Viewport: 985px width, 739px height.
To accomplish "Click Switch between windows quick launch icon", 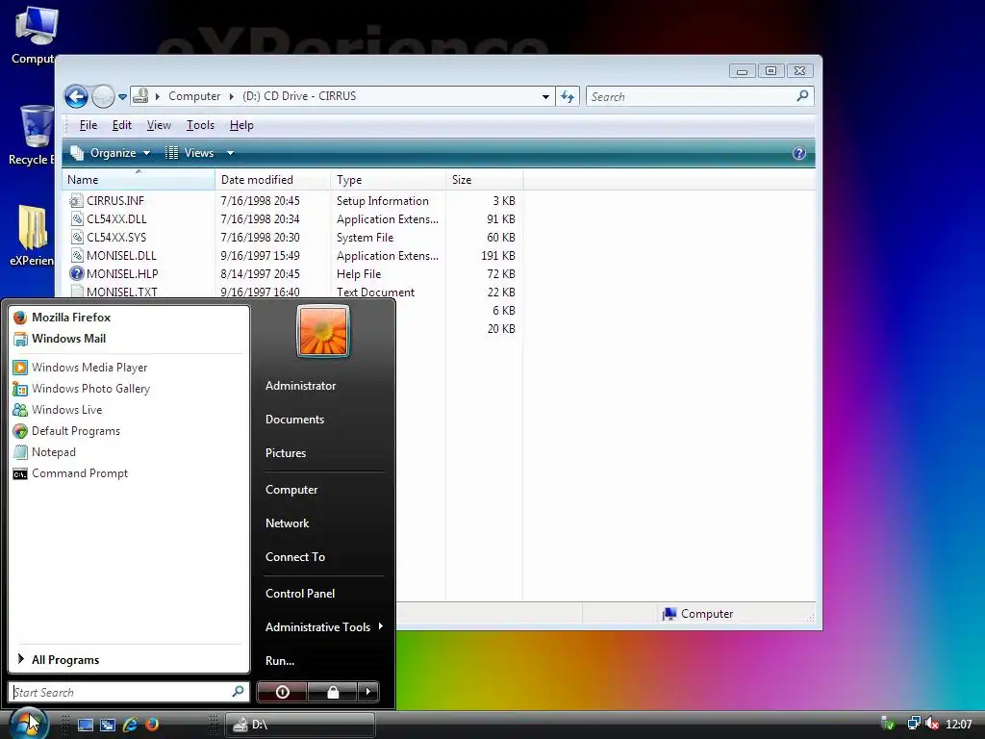I will tap(108, 725).
